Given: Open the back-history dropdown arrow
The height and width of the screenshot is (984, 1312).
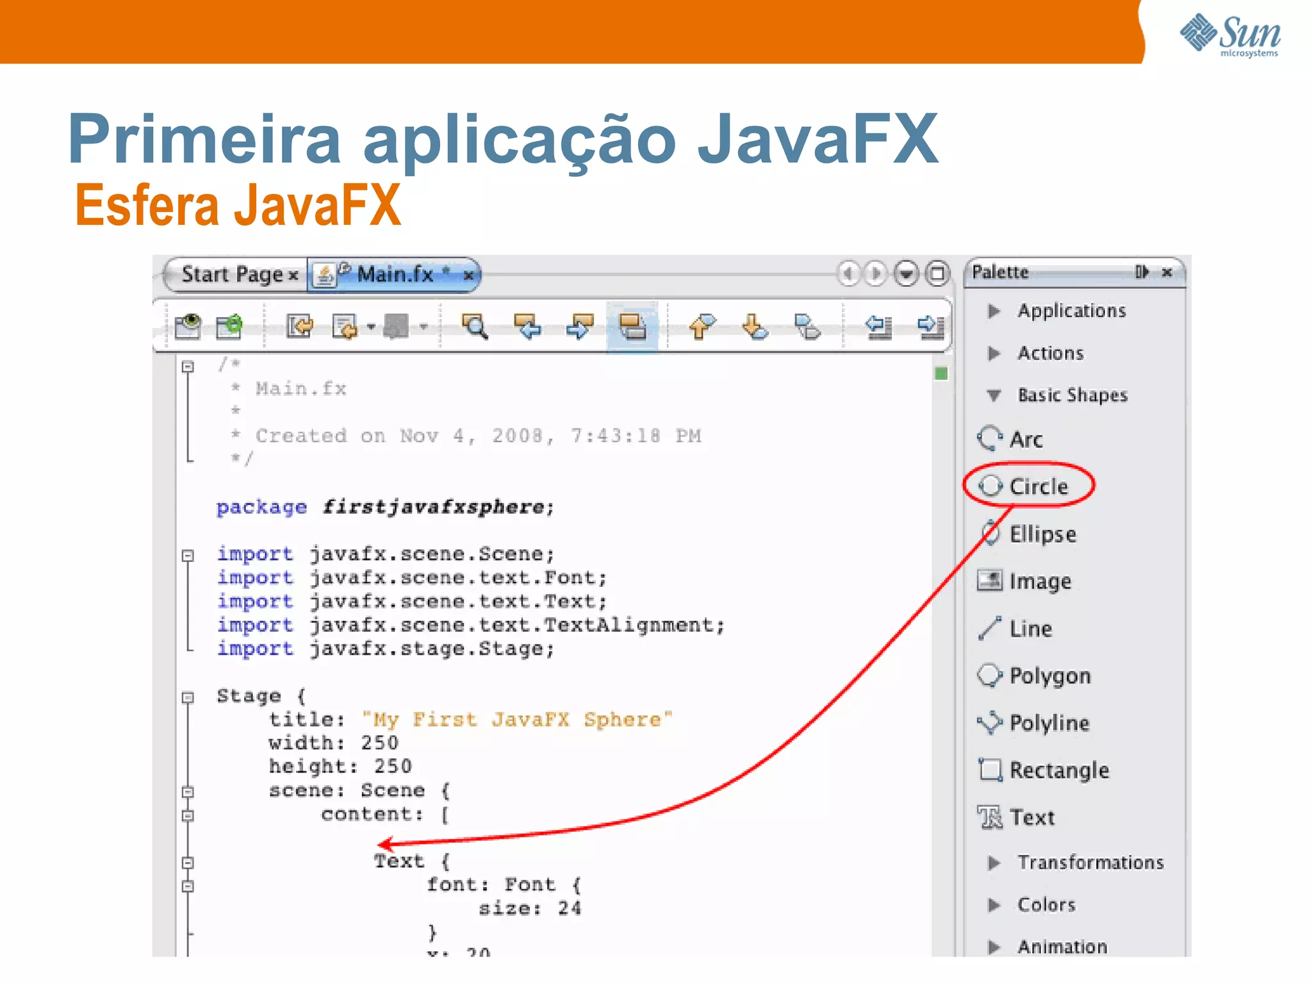Looking at the screenshot, I should click(x=371, y=327).
